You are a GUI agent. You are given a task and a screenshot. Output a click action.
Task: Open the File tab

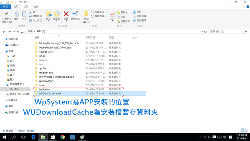[5, 7]
